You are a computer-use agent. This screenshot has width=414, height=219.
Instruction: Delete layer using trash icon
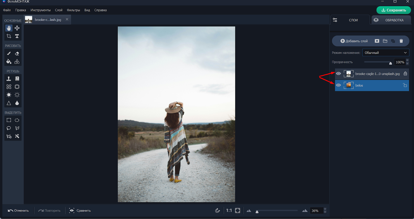401,41
